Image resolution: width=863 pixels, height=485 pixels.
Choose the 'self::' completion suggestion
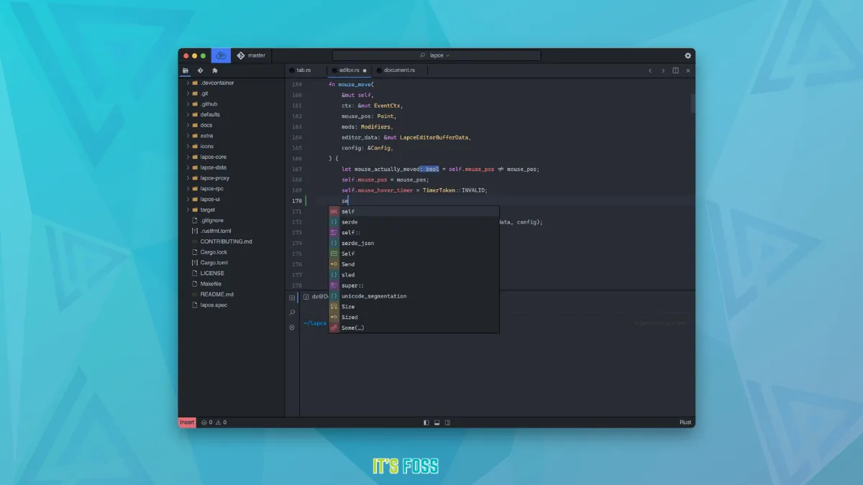click(x=414, y=233)
